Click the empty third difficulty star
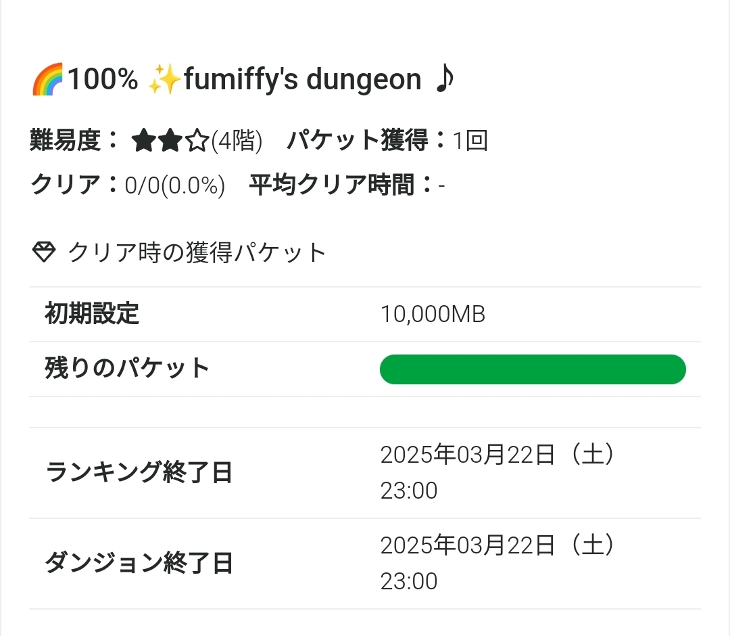The width and height of the screenshot is (730, 636). [x=197, y=141]
